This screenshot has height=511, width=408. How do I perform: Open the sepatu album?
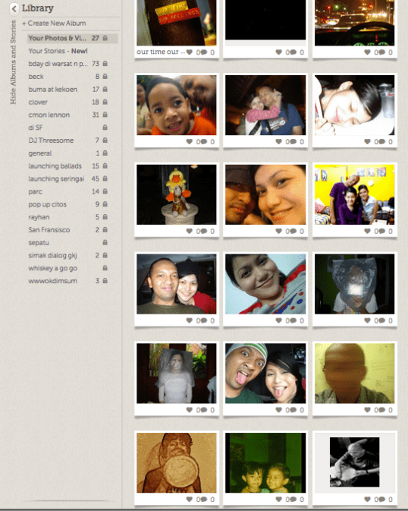pyautogui.click(x=39, y=242)
